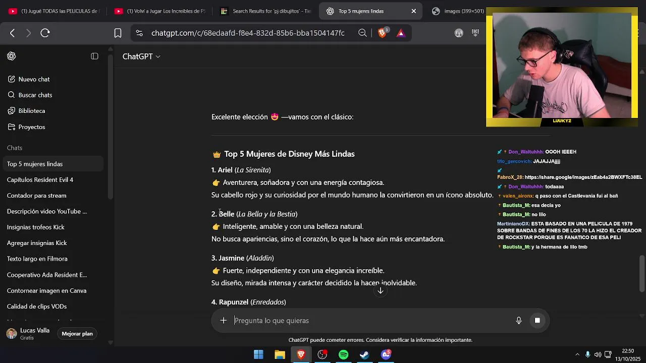646x363 pixels.
Task: Click the zoom magnifier icon in the address bar
Action: pyautogui.click(x=362, y=33)
